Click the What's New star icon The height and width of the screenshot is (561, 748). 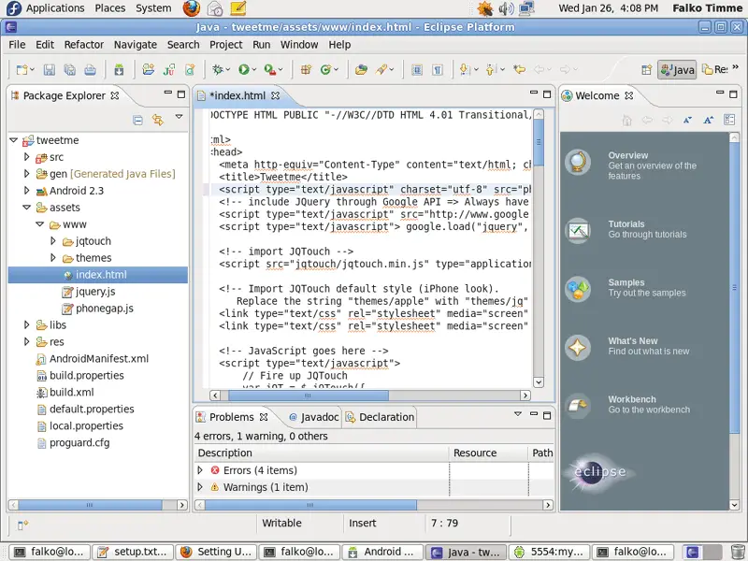[x=578, y=347]
